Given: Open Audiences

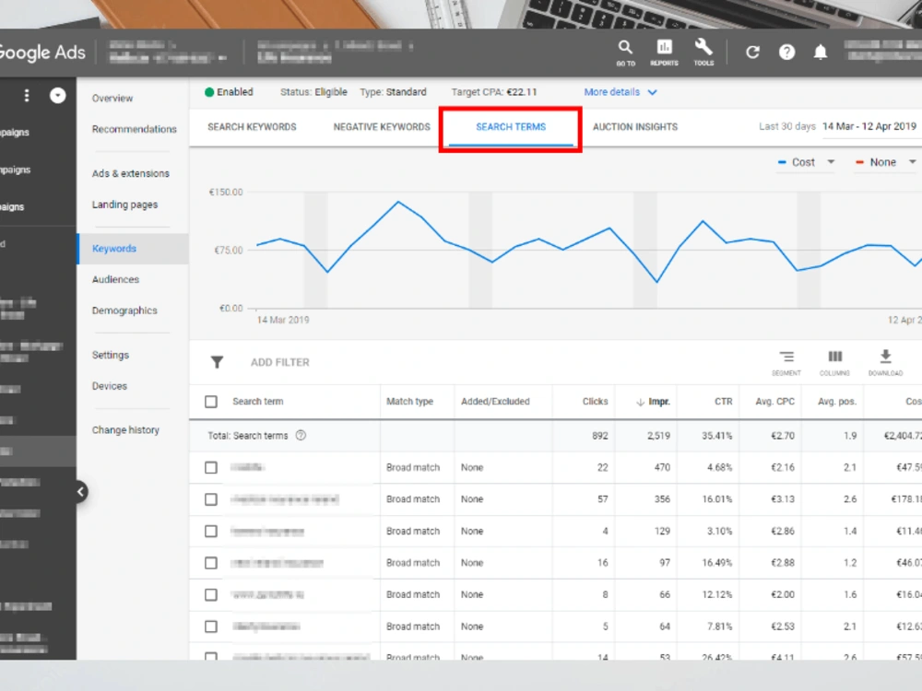Looking at the screenshot, I should tap(115, 280).
